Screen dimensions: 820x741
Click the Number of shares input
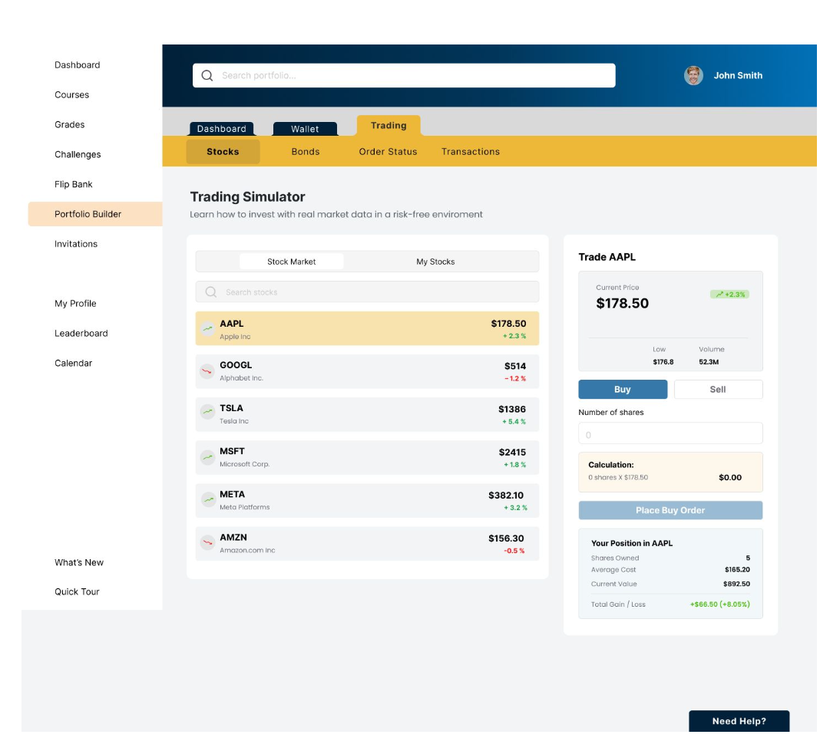[x=670, y=433]
